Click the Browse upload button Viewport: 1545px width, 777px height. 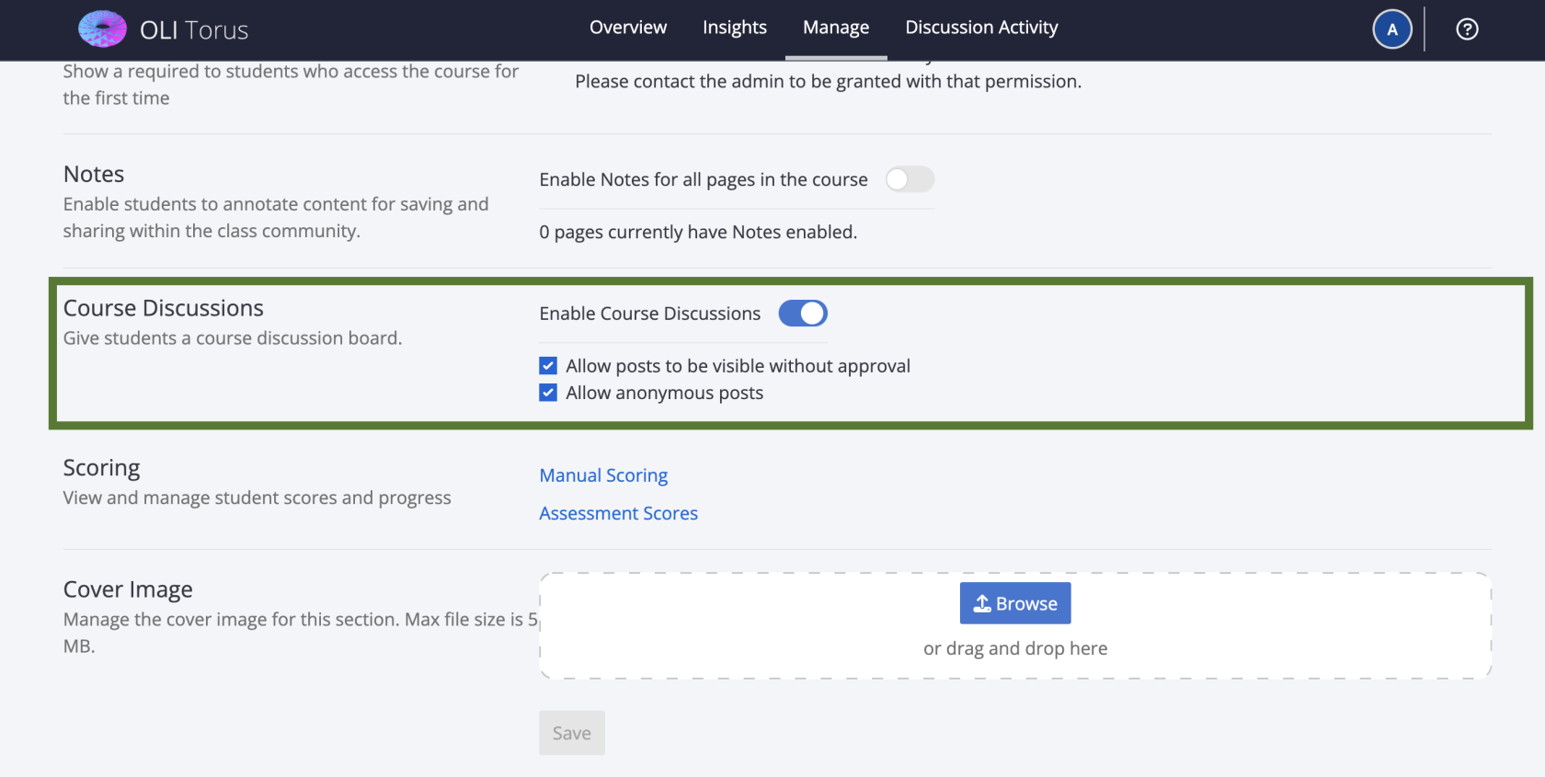click(1015, 603)
